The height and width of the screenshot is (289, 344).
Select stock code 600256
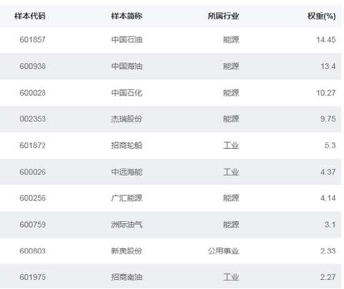(x=33, y=198)
